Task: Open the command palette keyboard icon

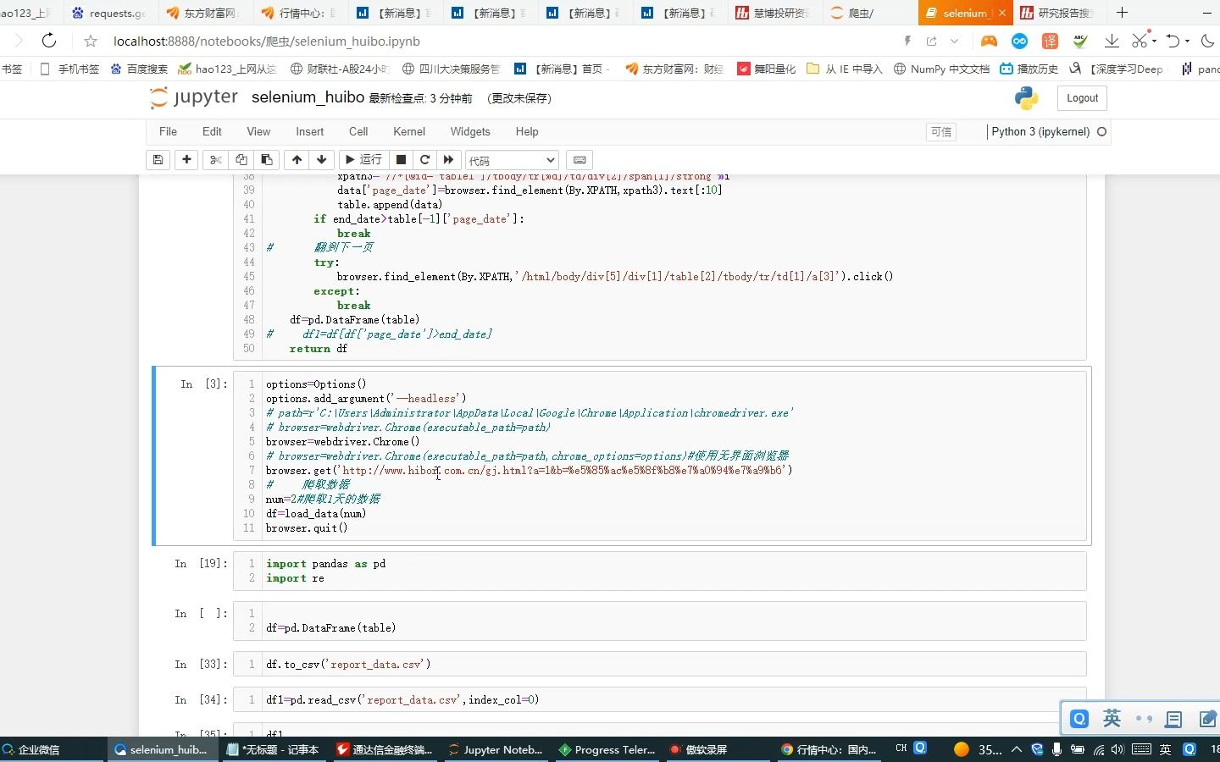Action: pyautogui.click(x=579, y=160)
